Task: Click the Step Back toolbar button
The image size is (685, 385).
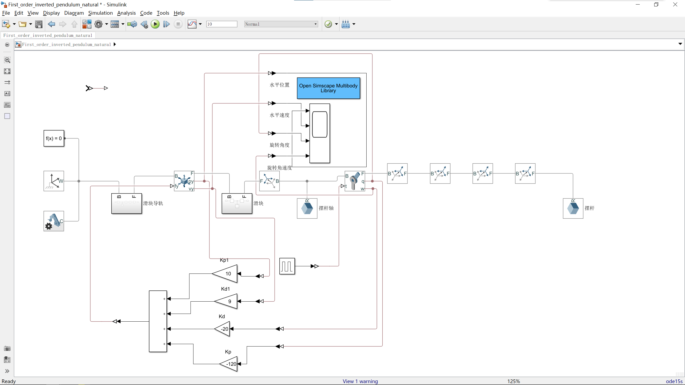Action: pyautogui.click(x=144, y=24)
